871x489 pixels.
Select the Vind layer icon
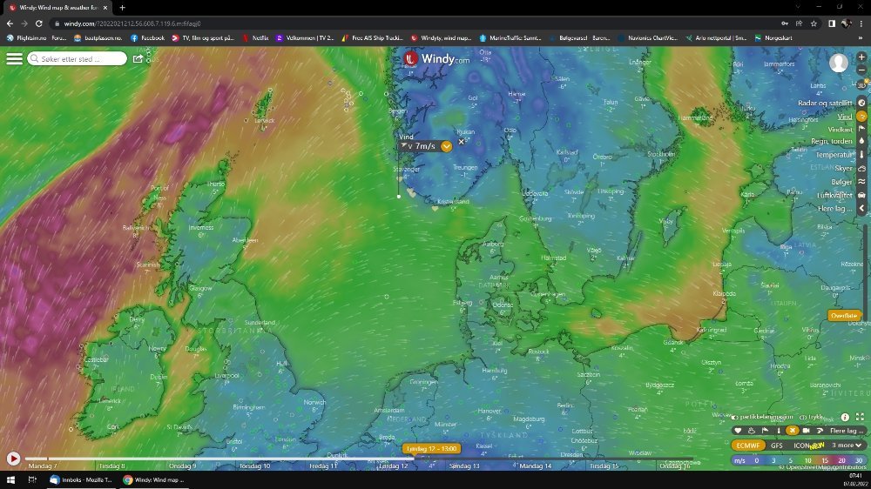click(x=861, y=117)
